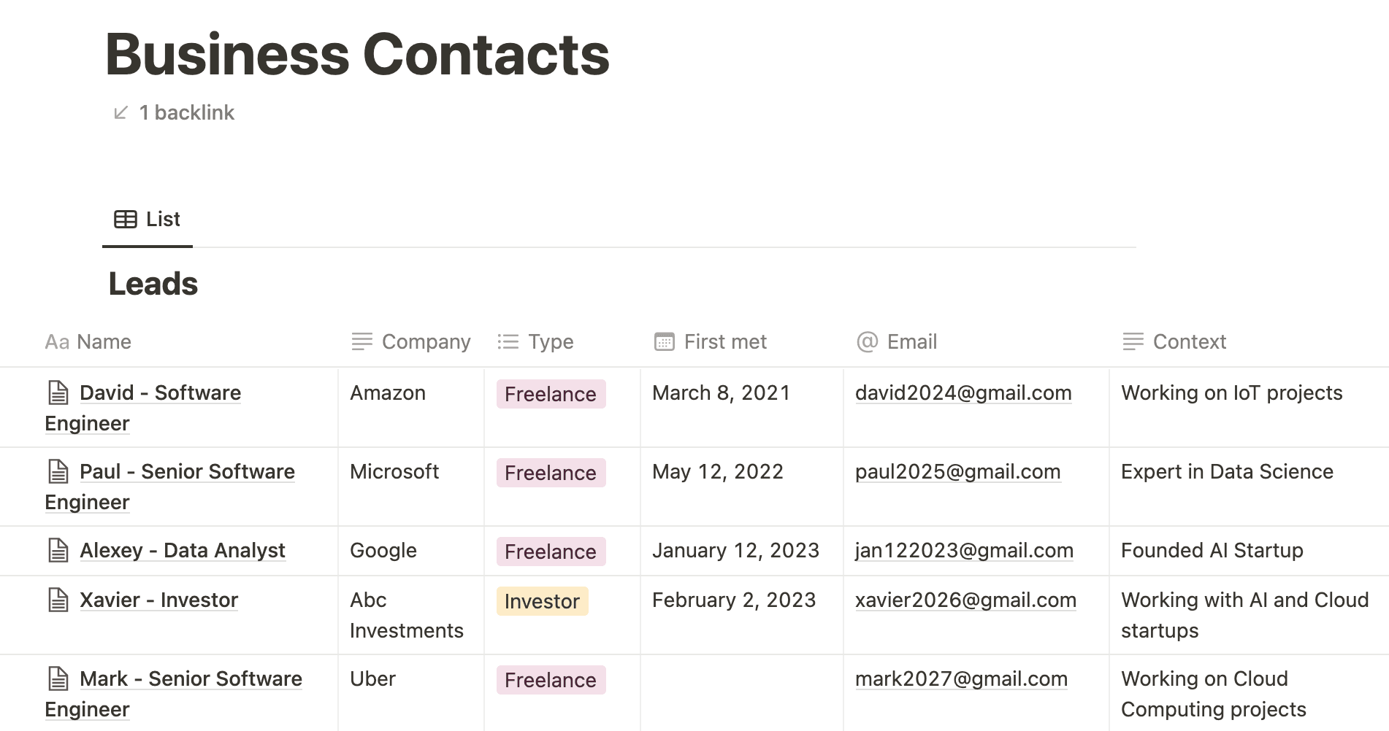Click Mark's empty First met cell
Viewport: 1389px width, 731px height.
[742, 693]
